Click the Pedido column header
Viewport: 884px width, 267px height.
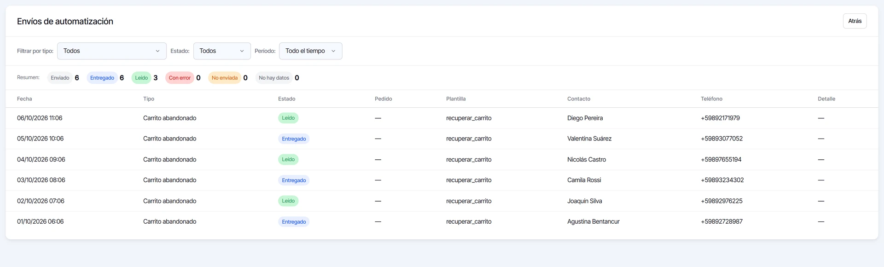tap(384, 99)
